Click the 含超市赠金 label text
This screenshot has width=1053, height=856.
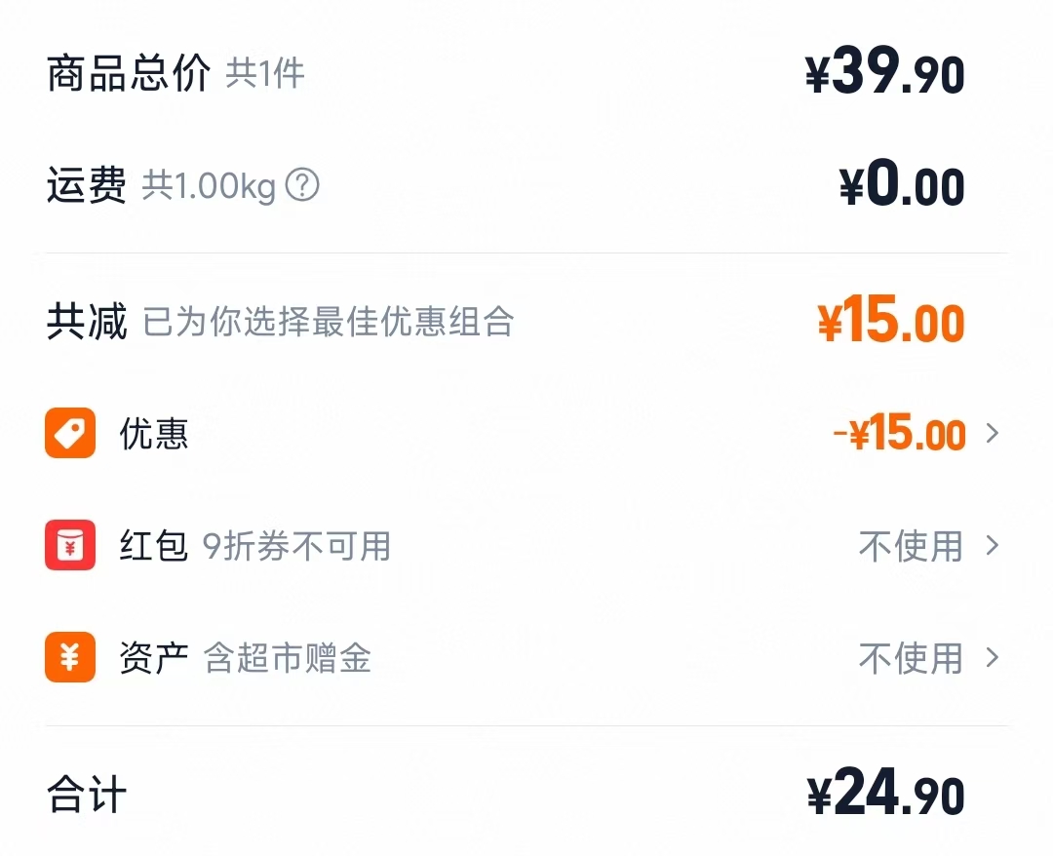point(288,659)
